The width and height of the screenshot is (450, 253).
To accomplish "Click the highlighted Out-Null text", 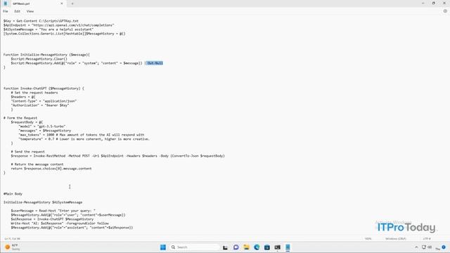I will coord(155,63).
